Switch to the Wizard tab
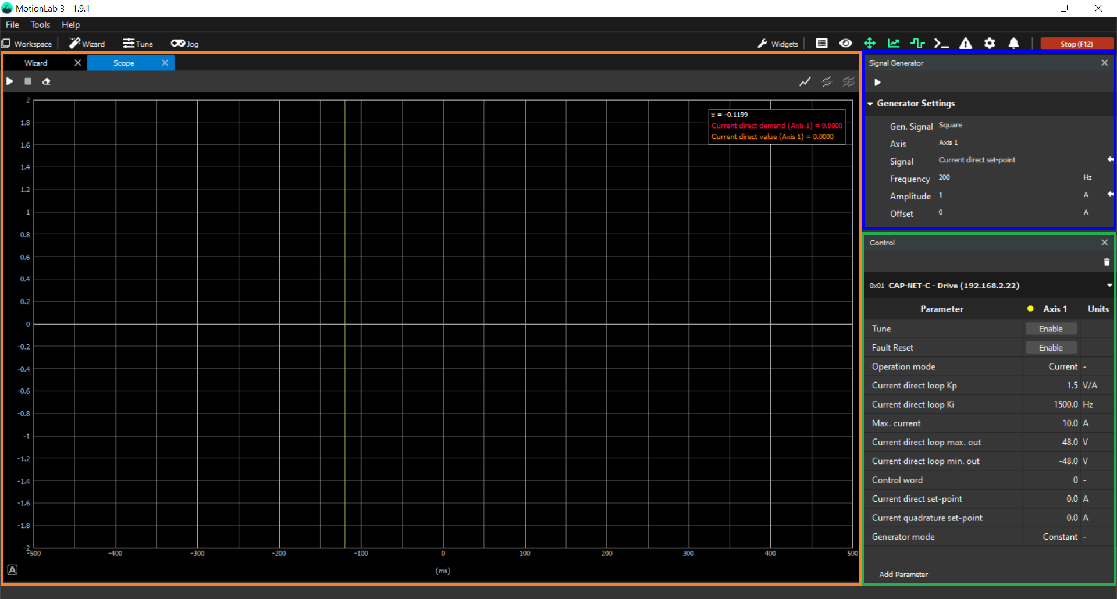The height and width of the screenshot is (599, 1117). pyautogui.click(x=36, y=63)
